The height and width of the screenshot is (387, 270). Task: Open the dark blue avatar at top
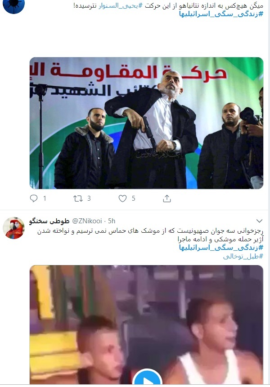click(14, 5)
